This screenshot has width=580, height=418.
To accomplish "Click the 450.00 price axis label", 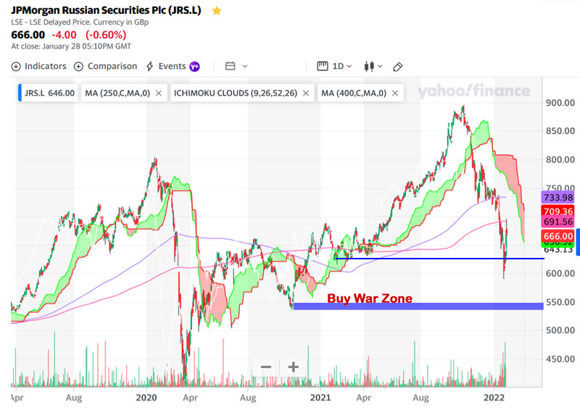I will tap(560, 359).
